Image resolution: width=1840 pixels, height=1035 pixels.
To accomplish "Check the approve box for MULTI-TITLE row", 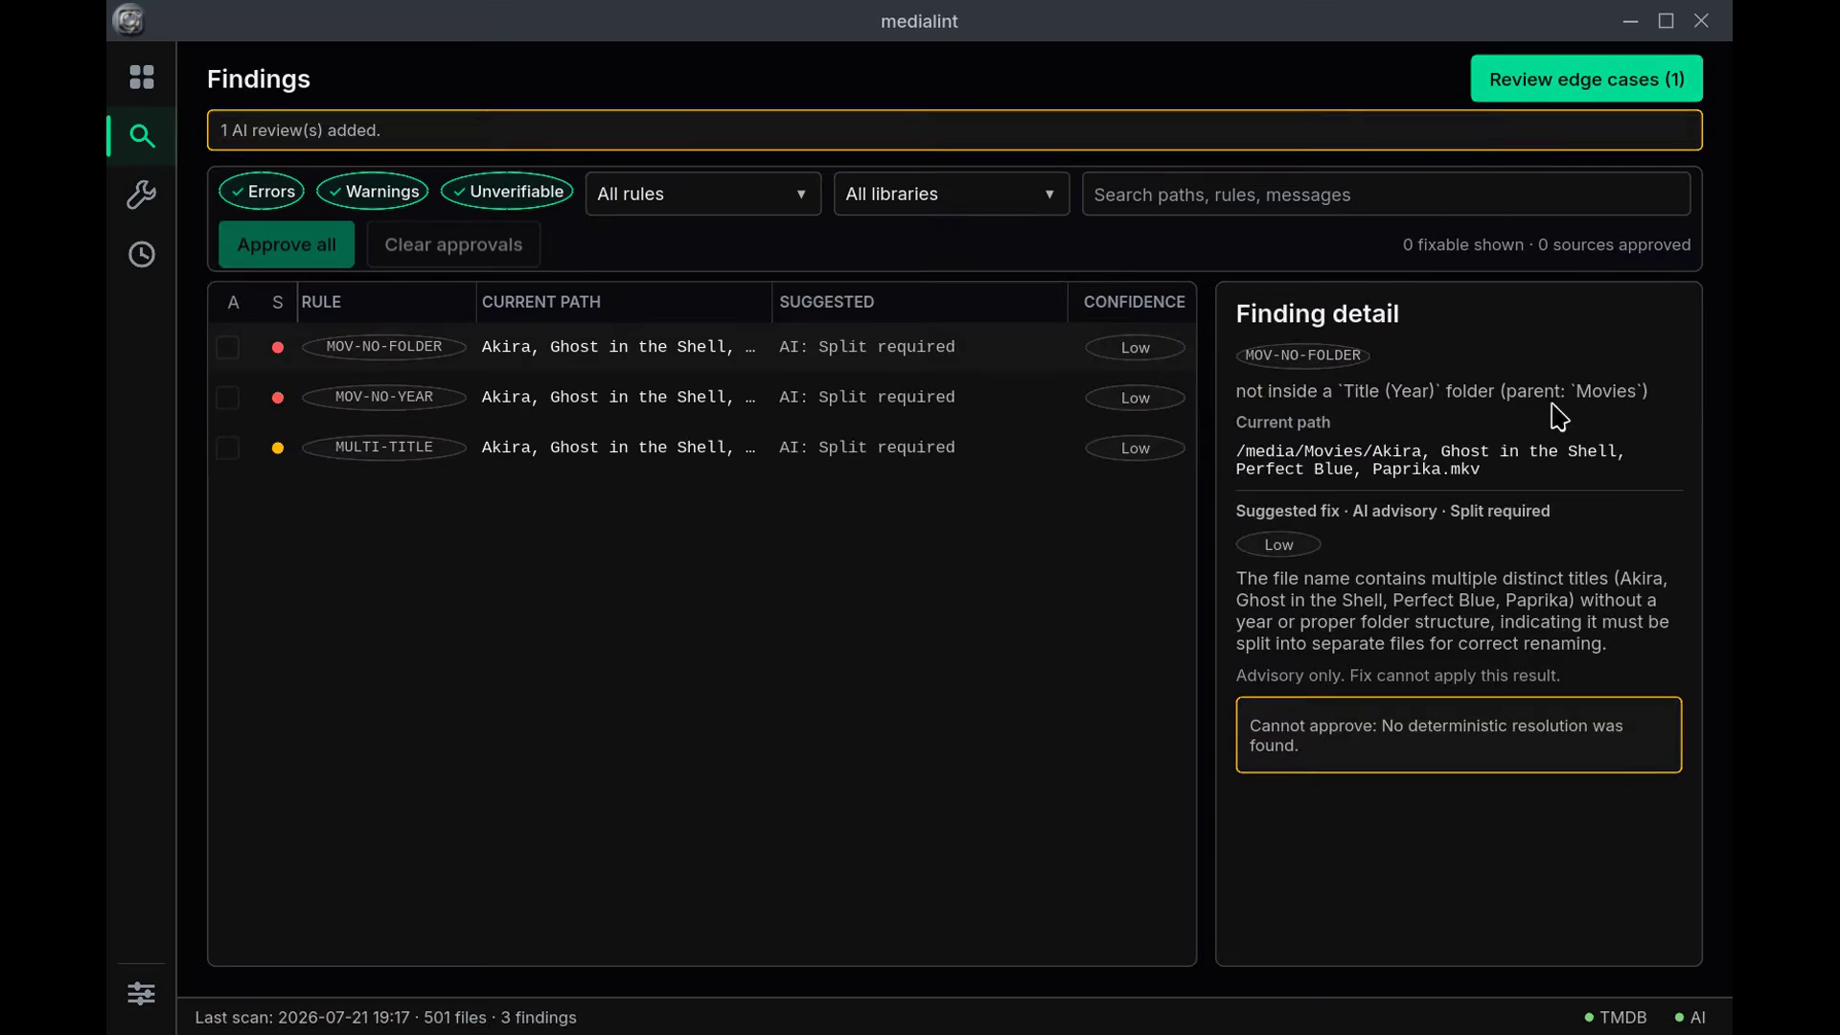I will [x=227, y=448].
